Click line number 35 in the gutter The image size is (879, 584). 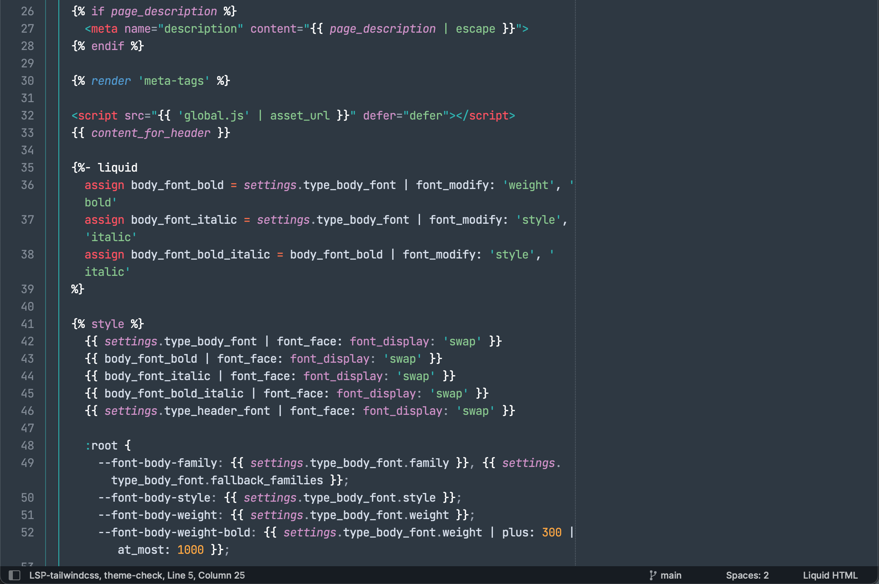(x=27, y=168)
